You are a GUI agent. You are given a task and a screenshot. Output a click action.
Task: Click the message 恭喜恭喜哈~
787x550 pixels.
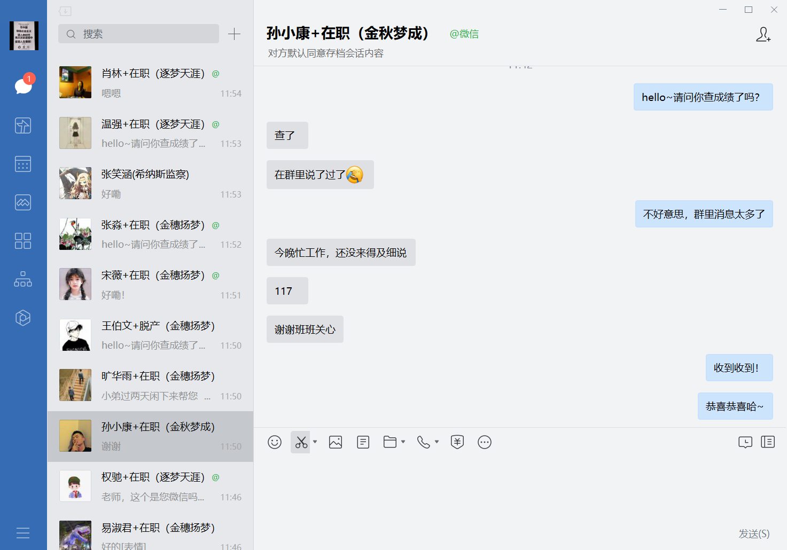735,406
